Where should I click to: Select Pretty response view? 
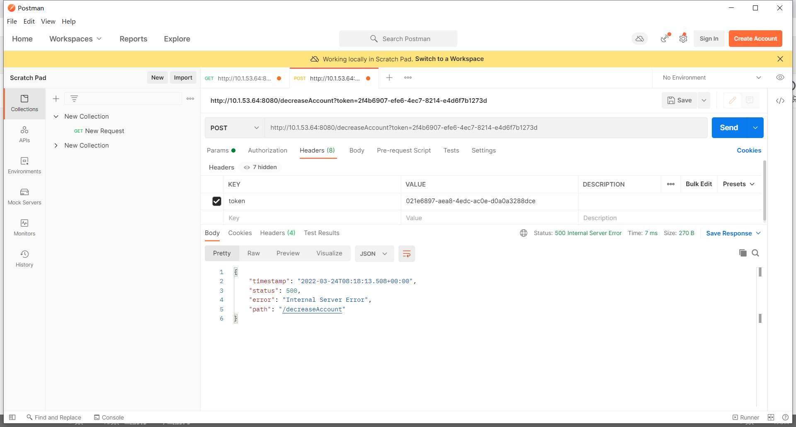(222, 253)
